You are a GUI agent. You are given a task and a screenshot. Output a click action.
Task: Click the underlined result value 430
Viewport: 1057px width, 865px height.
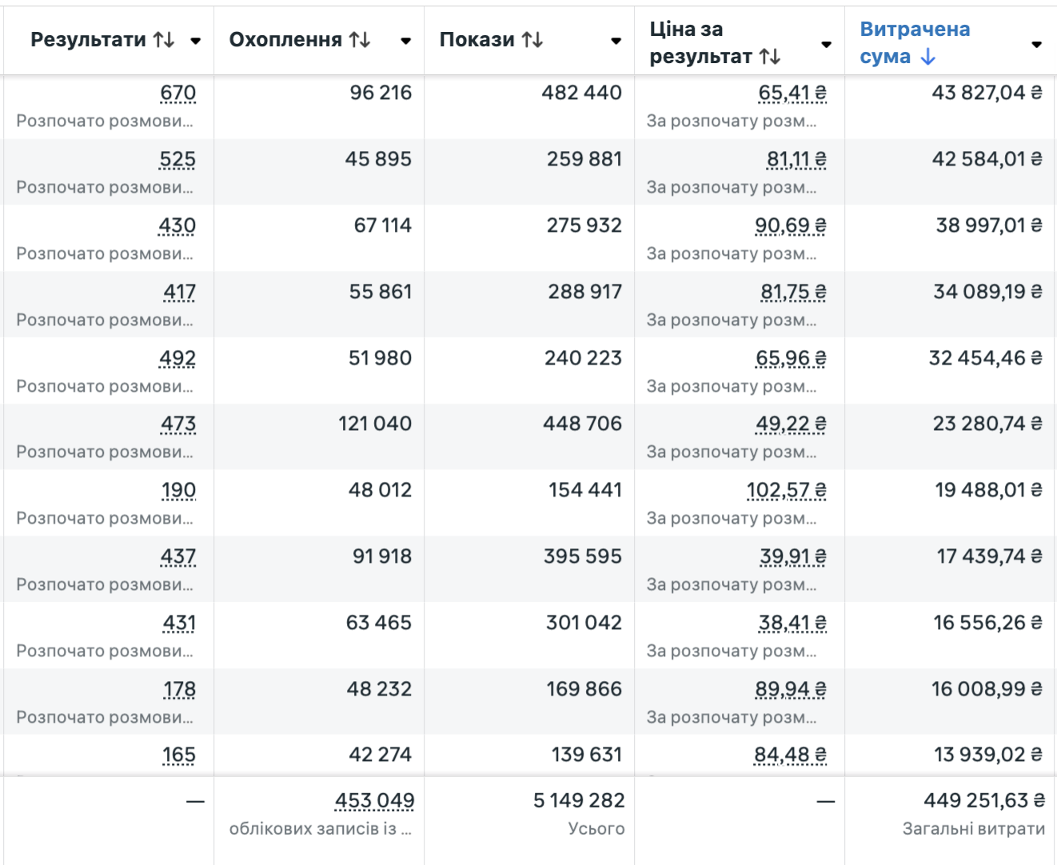[x=177, y=226]
